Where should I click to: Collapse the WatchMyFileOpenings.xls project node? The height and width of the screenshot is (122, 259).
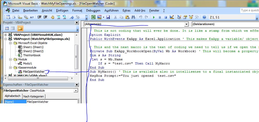click(x=5, y=39)
